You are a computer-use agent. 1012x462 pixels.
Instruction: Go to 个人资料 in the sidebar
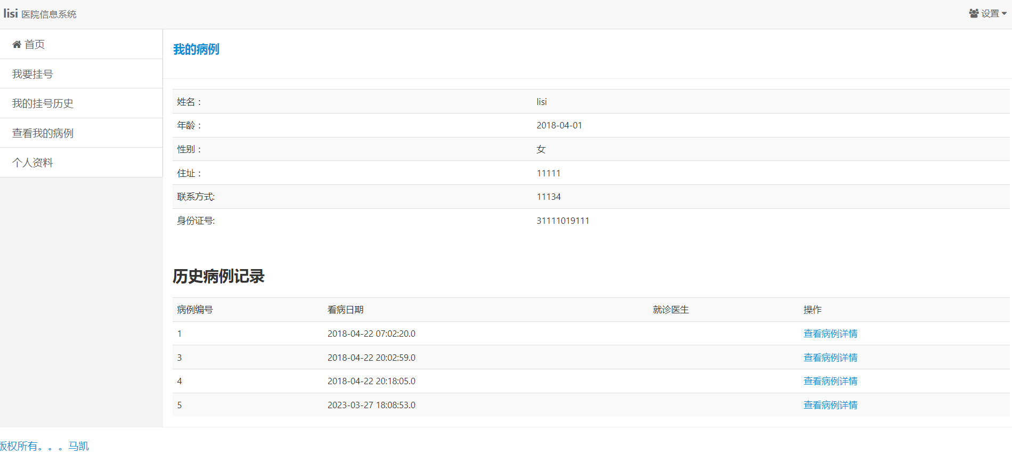click(x=81, y=163)
